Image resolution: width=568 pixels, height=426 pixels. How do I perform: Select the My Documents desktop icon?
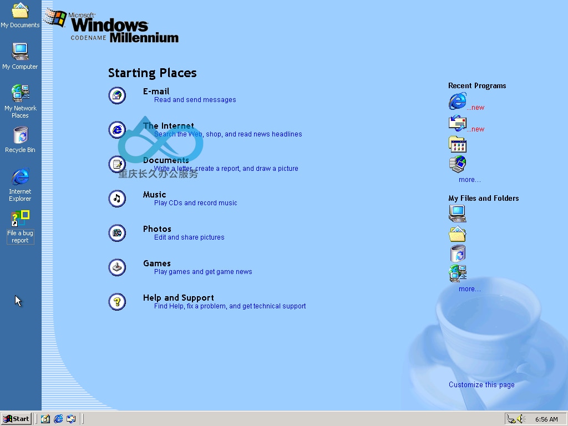tap(20, 15)
